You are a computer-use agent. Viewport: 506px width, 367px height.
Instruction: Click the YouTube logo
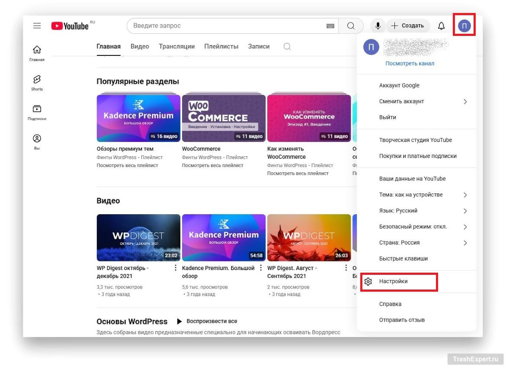click(x=70, y=26)
